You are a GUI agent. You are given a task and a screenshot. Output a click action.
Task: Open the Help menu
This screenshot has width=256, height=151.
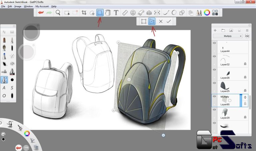54,6
